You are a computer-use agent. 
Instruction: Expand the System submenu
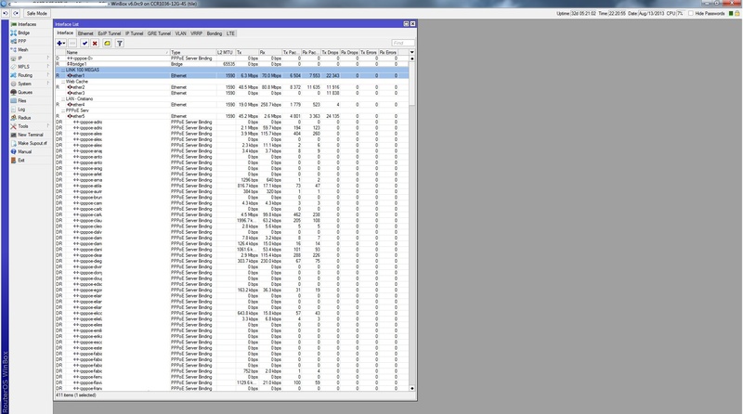(x=31, y=84)
